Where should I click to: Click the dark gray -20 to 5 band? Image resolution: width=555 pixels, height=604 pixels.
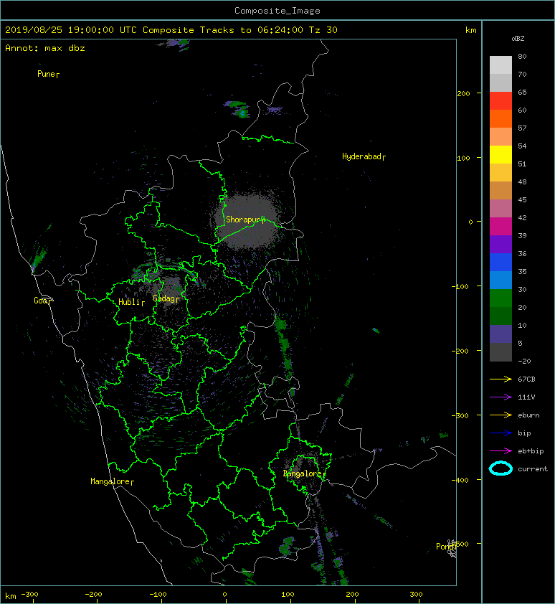[501, 352]
